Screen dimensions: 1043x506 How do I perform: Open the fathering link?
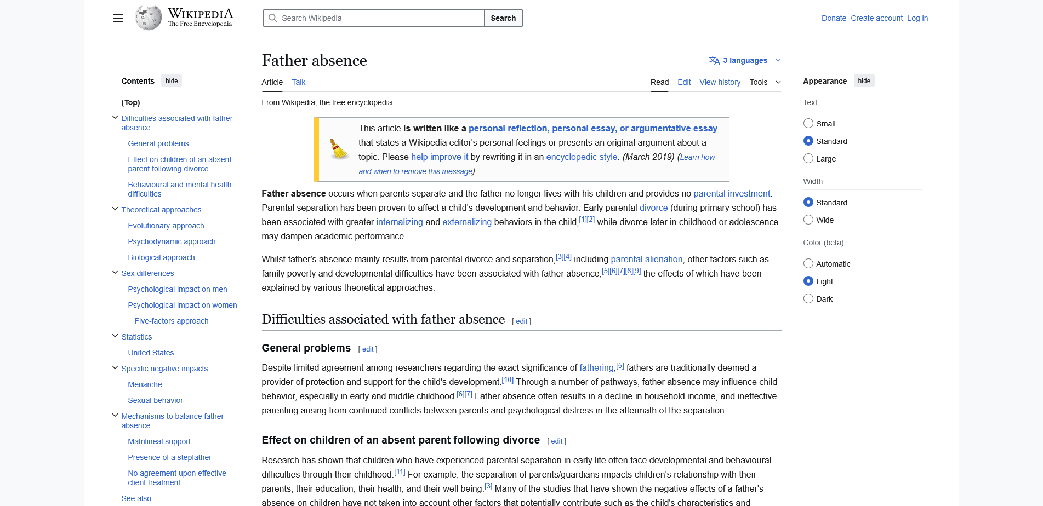[x=597, y=367]
